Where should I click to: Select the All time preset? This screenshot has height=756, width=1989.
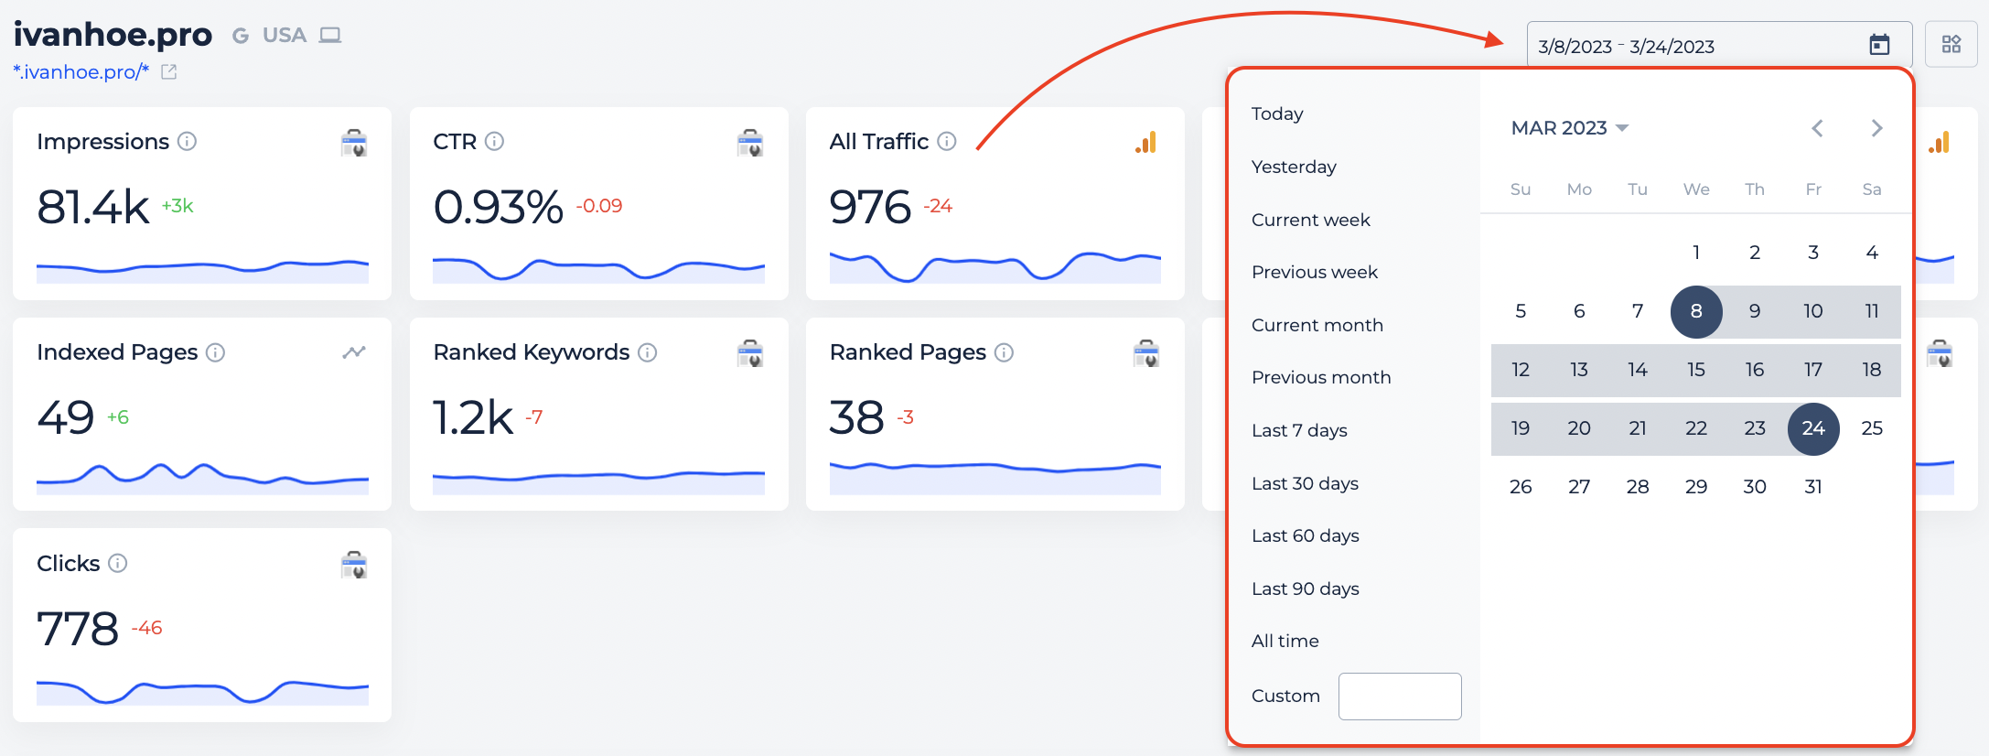(x=1285, y=641)
